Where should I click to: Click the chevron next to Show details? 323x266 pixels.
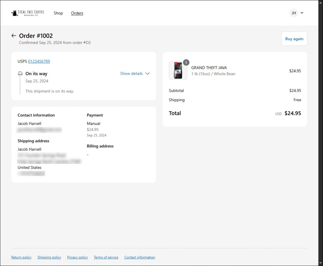coord(147,74)
